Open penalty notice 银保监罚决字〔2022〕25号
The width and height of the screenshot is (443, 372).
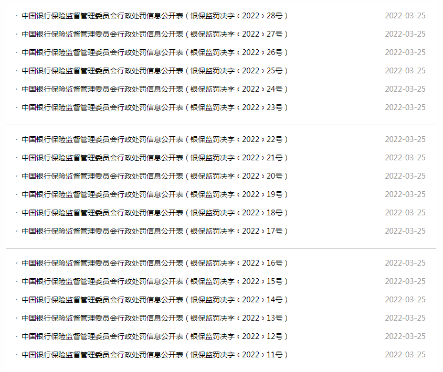coord(154,71)
